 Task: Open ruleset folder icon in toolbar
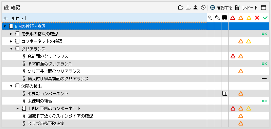[181, 7]
